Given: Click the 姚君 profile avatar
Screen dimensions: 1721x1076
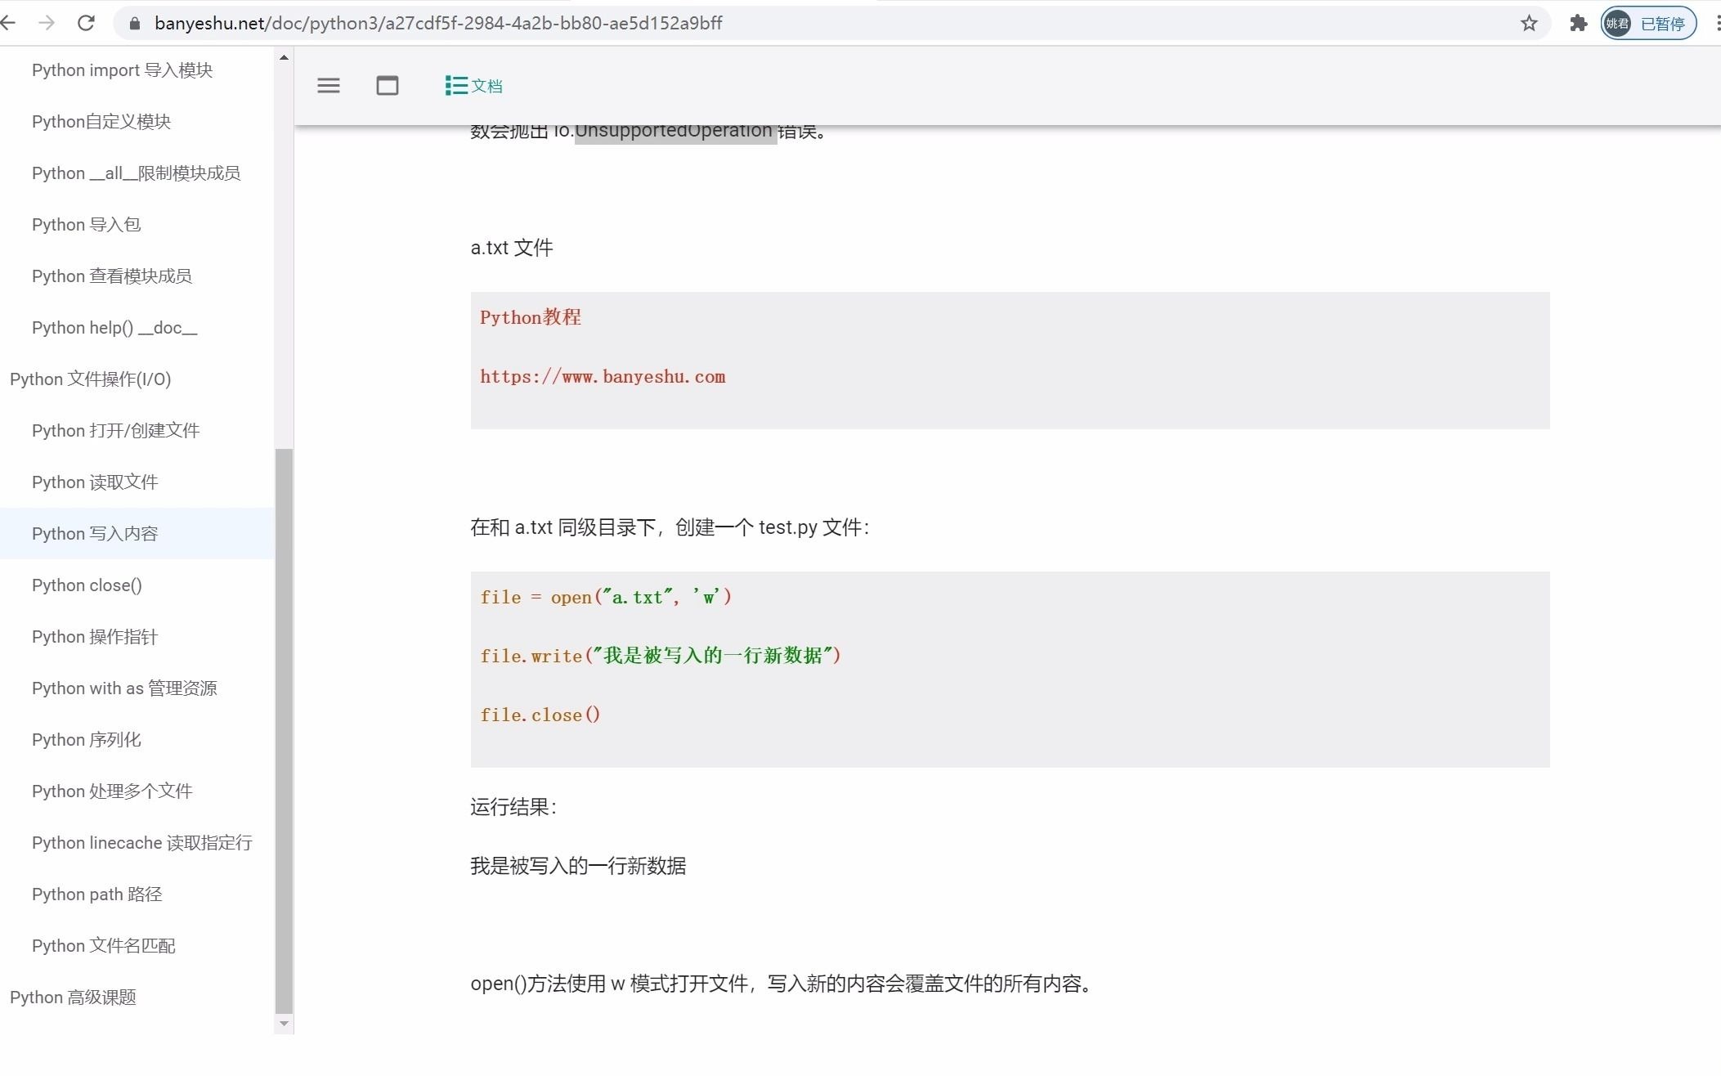Looking at the screenshot, I should click(1617, 22).
